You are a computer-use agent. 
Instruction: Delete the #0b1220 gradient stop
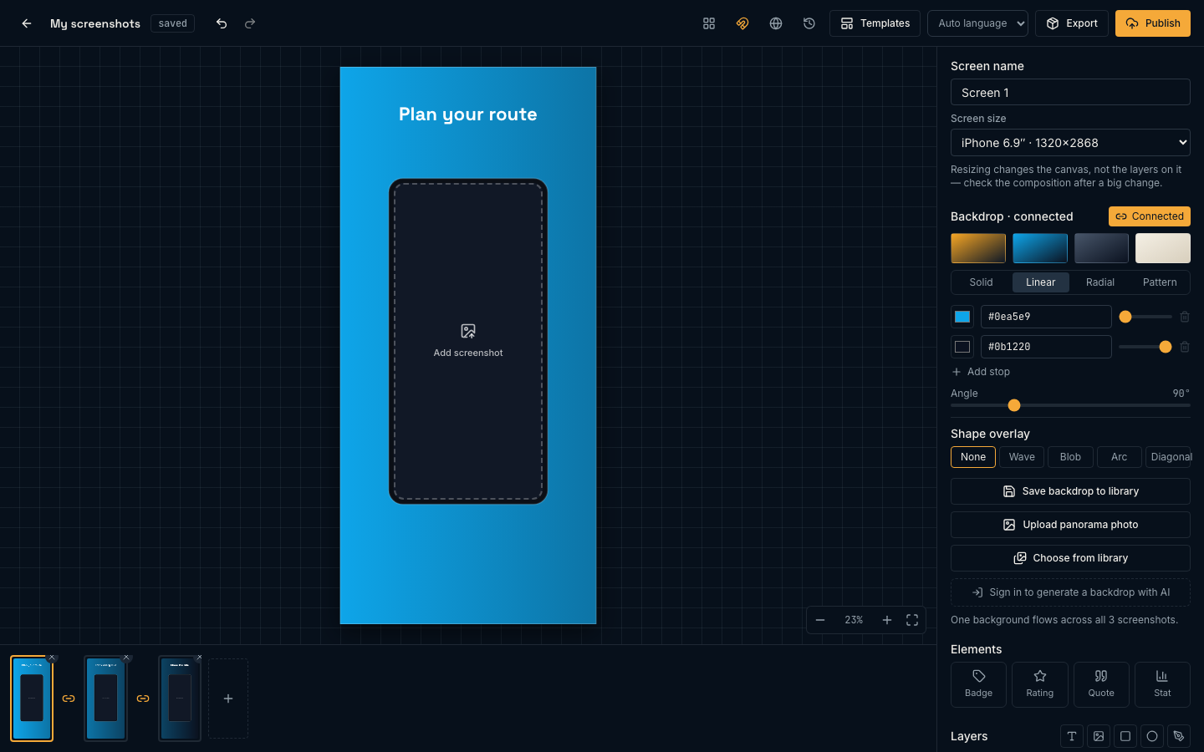tap(1185, 347)
